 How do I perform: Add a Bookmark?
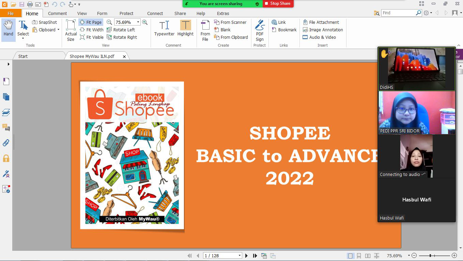pyautogui.click(x=284, y=30)
